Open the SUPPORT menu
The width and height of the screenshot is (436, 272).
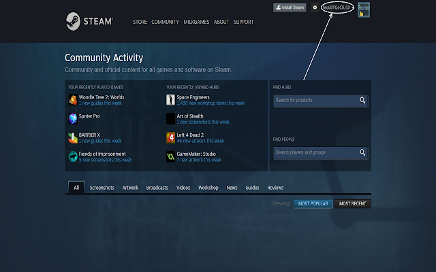coord(243,22)
